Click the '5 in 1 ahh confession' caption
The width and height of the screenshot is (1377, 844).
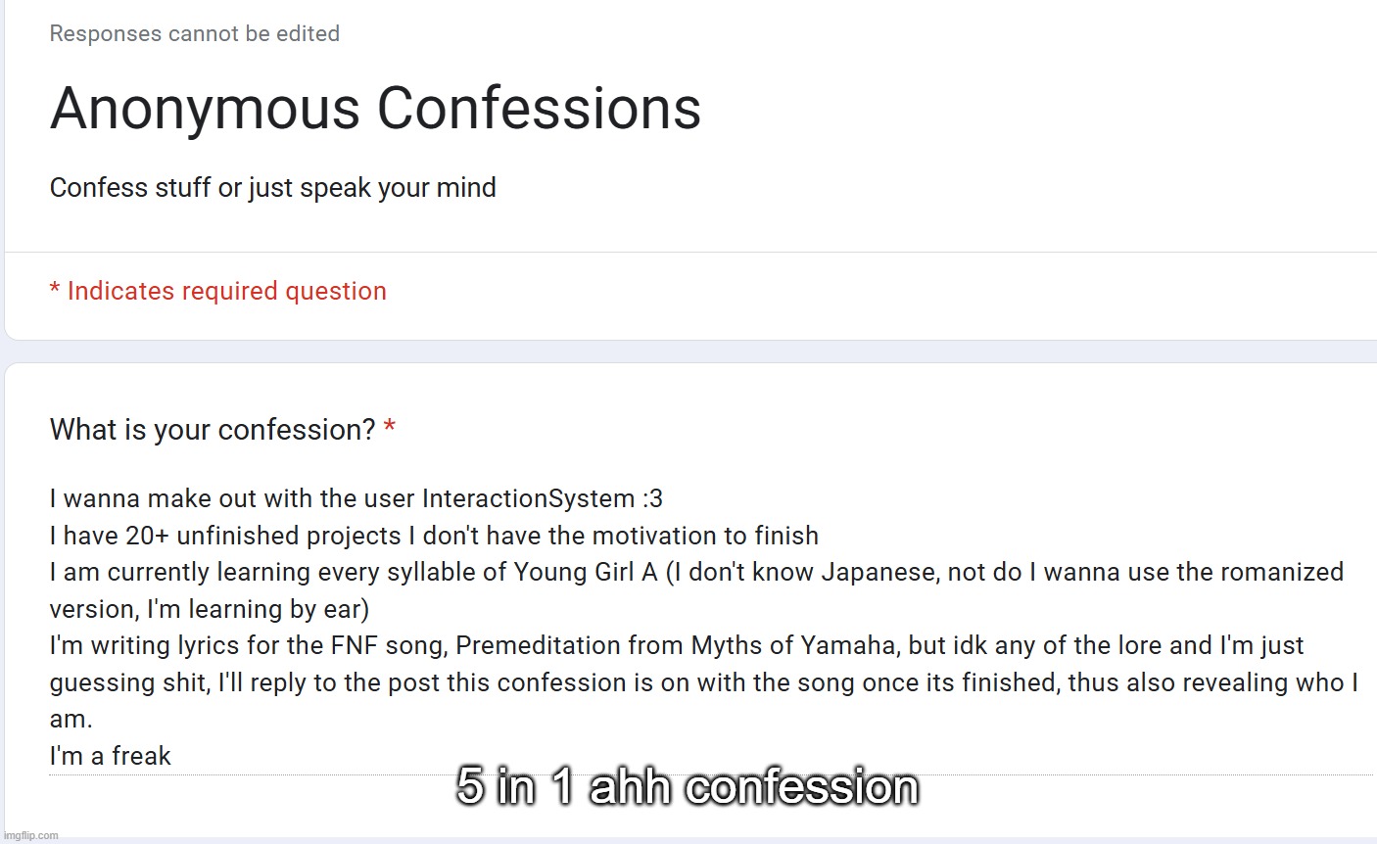pyautogui.click(x=688, y=786)
